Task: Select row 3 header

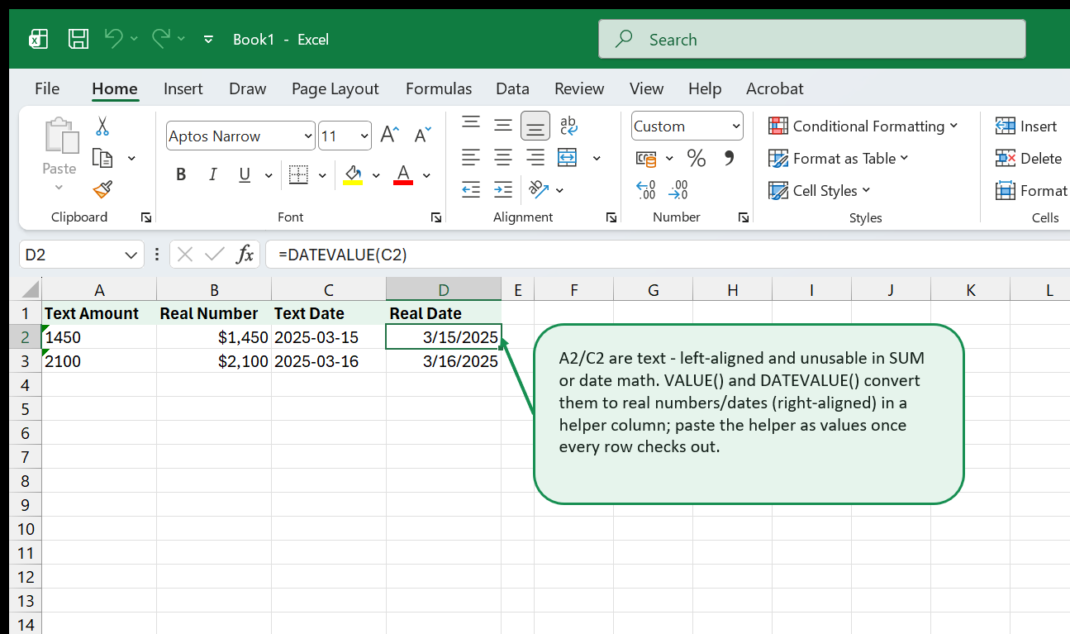Action: pyautogui.click(x=26, y=361)
